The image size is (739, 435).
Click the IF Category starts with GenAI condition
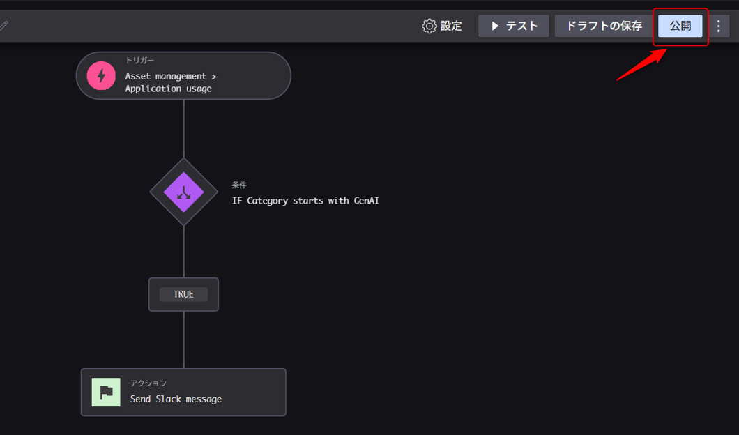(305, 200)
